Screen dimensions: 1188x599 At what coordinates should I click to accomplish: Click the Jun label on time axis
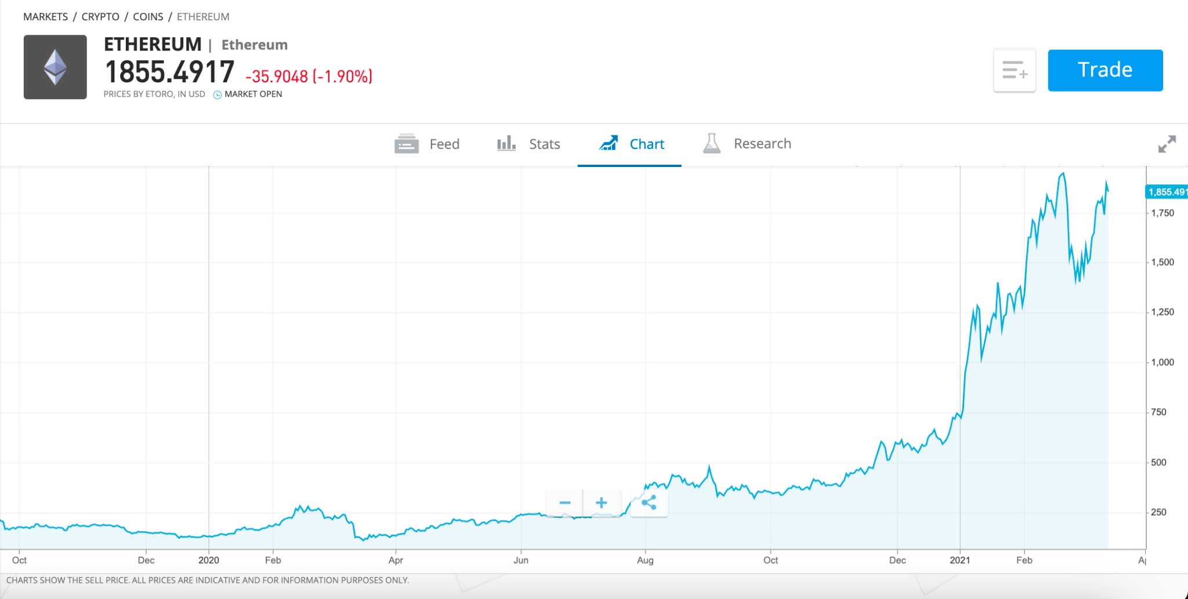[x=521, y=560]
